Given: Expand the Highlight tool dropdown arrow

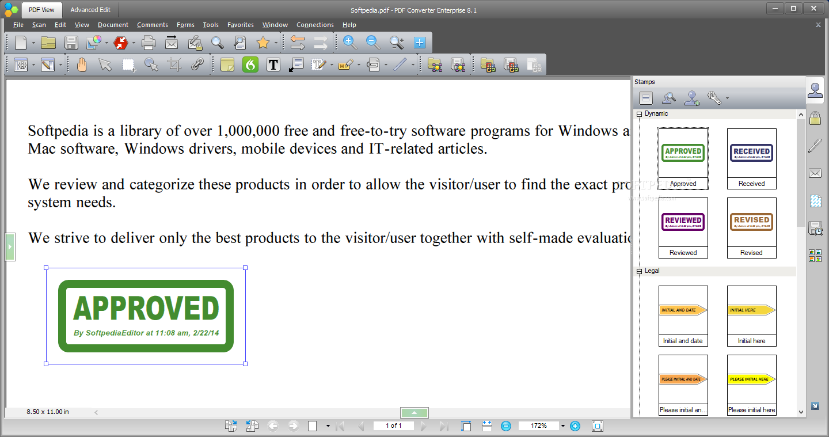Looking at the screenshot, I should coord(359,65).
